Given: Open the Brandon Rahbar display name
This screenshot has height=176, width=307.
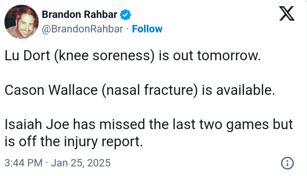Looking at the screenshot, I should (x=79, y=14).
